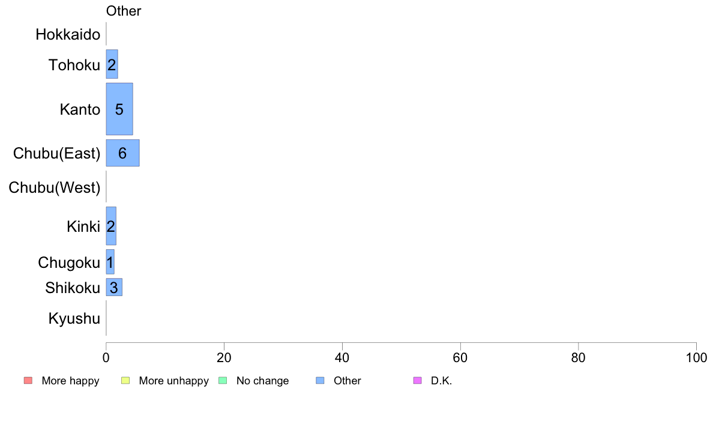
Task: Click the Hokkaido axis label
Action: pyautogui.click(x=68, y=35)
